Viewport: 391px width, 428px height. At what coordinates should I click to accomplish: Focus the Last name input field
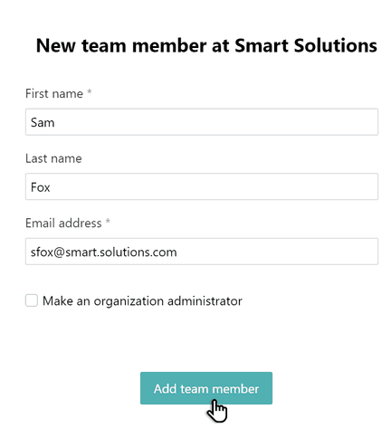tap(202, 186)
